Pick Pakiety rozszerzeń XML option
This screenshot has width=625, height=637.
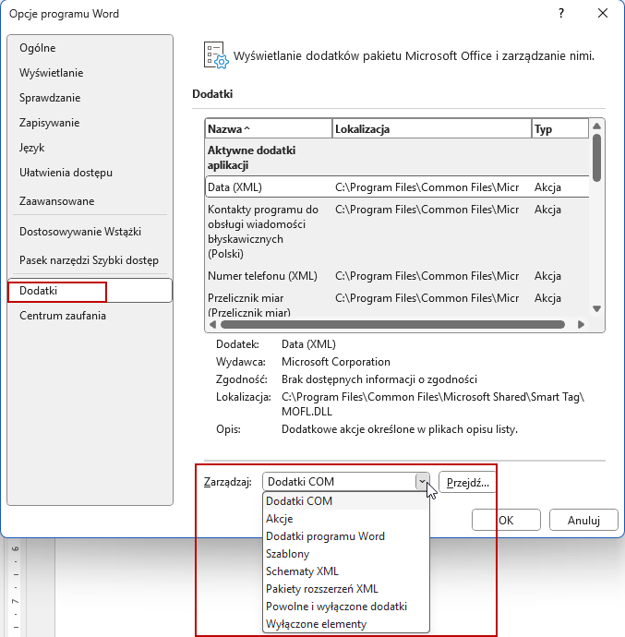(x=346, y=589)
